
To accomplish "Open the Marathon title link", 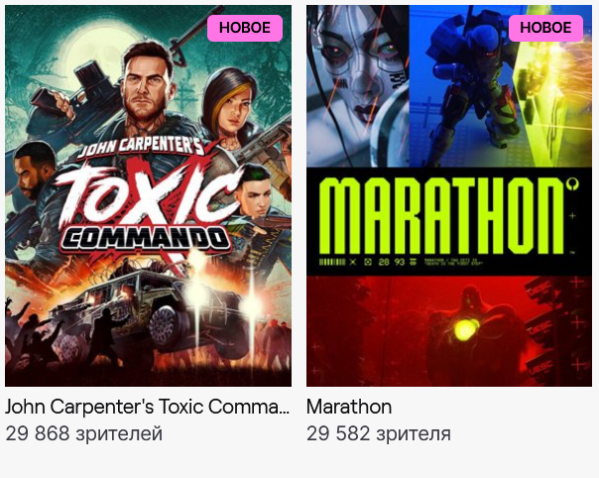I will (x=349, y=407).
